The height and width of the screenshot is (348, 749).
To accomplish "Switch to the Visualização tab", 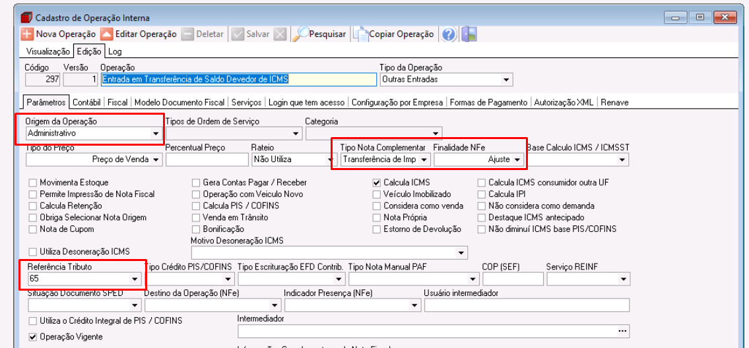I will 48,51.
